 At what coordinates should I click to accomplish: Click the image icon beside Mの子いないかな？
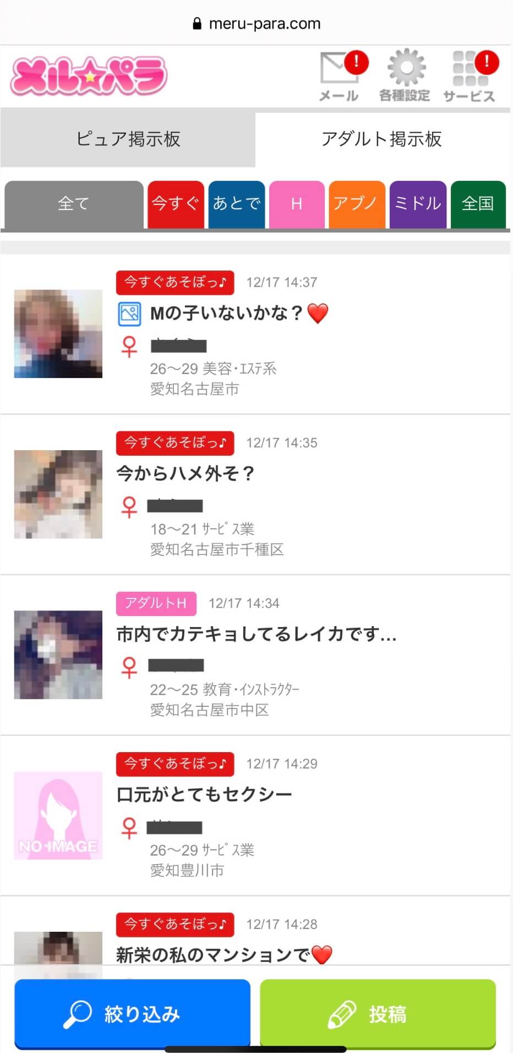(129, 314)
